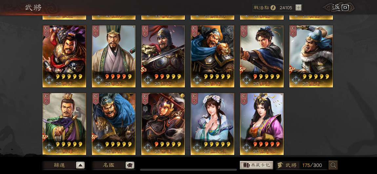Open the 郝昭 S3 general card
Viewport: 377px width, 174px height.
click(163, 56)
